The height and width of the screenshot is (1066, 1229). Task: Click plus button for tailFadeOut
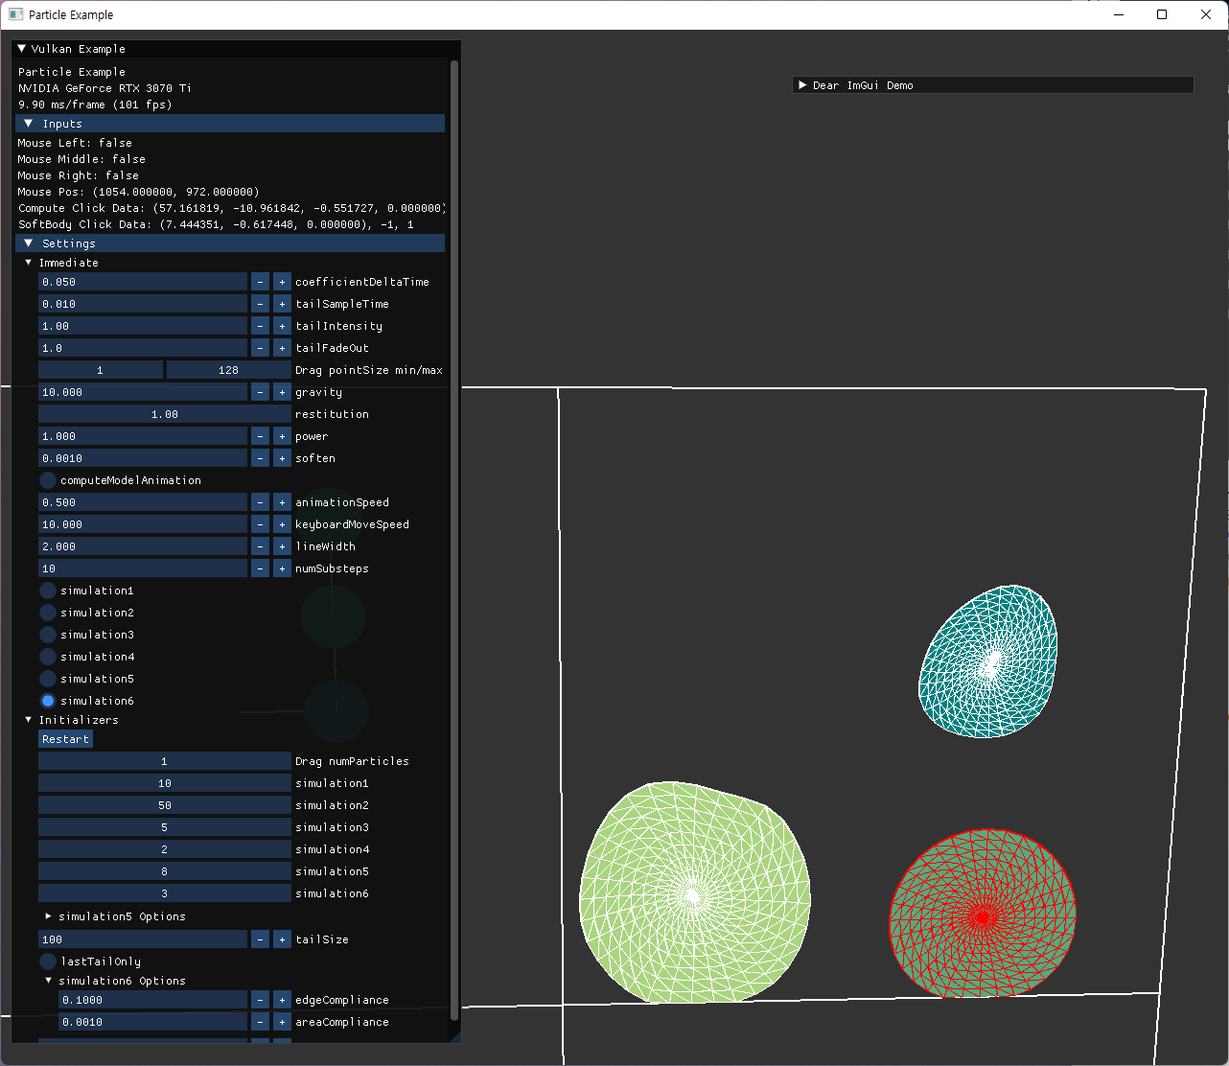click(x=282, y=348)
